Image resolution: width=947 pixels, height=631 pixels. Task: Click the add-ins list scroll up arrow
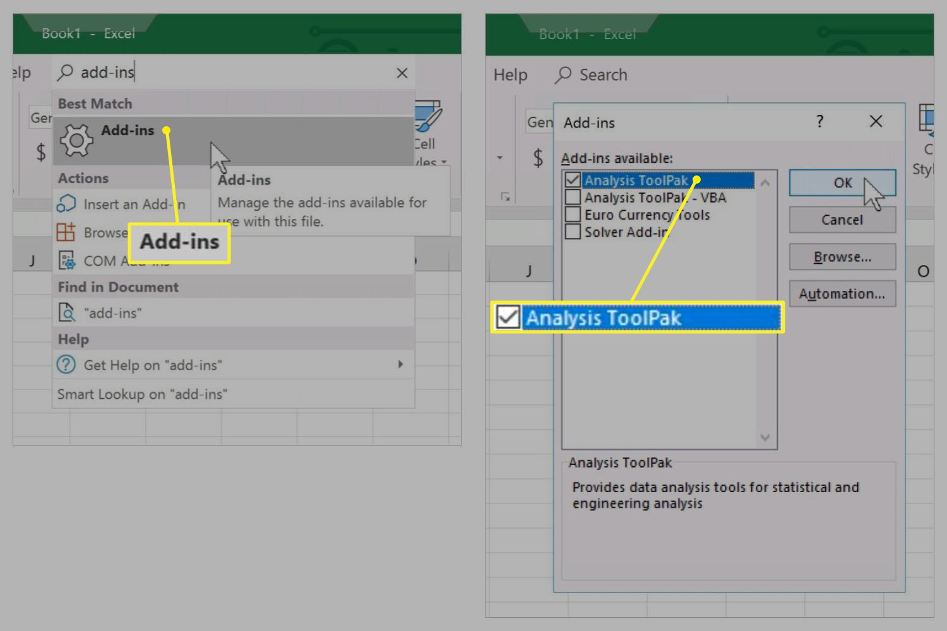coord(765,183)
